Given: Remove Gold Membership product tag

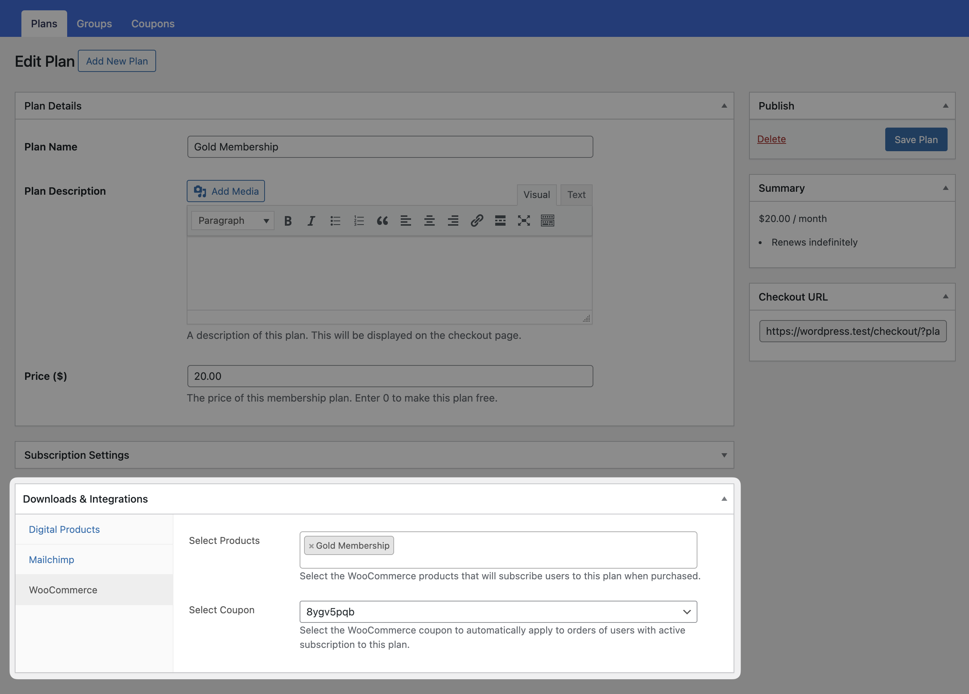Looking at the screenshot, I should coord(311,546).
